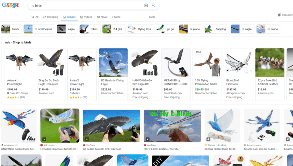Click 'HANVON Go Go Bird Flying Toy...' title link
293x166 pixels.
[x=18, y=149]
